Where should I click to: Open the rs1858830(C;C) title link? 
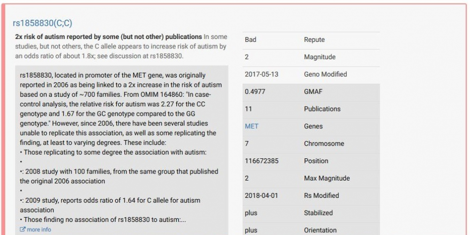pos(42,23)
